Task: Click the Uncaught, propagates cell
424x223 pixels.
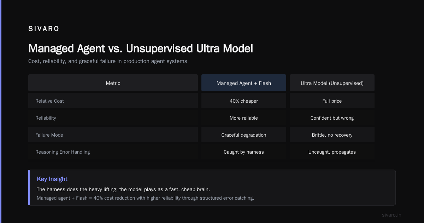Action: 332,152
